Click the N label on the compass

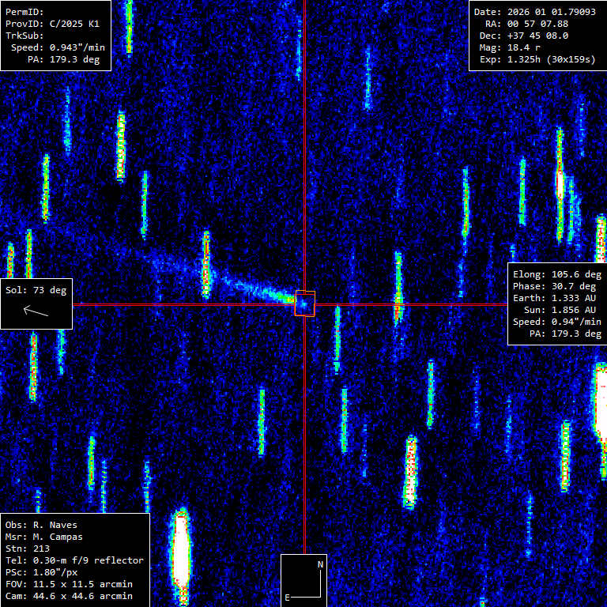[x=320, y=564]
